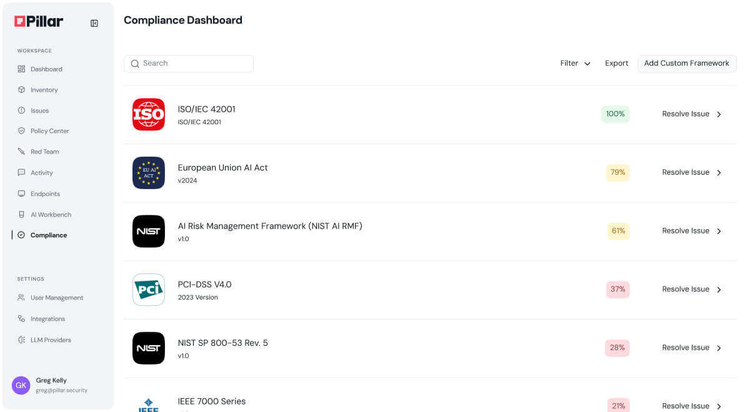Resolve Issue for European Union AI Act
Image resolution: width=750 pixels, height=412 pixels.
pyautogui.click(x=686, y=173)
